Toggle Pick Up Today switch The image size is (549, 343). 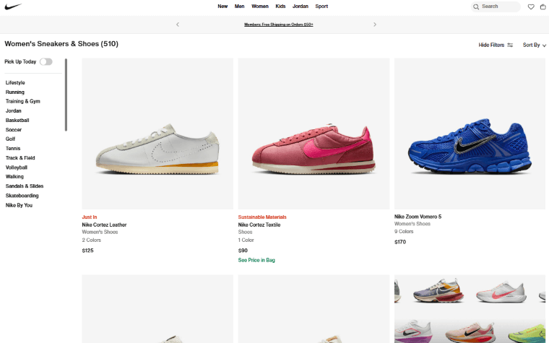pos(46,61)
